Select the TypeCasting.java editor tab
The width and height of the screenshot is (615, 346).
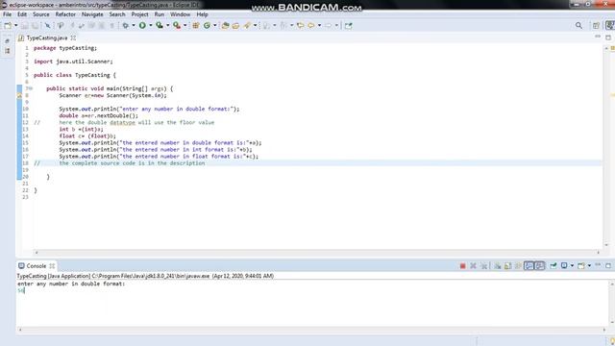coord(47,38)
